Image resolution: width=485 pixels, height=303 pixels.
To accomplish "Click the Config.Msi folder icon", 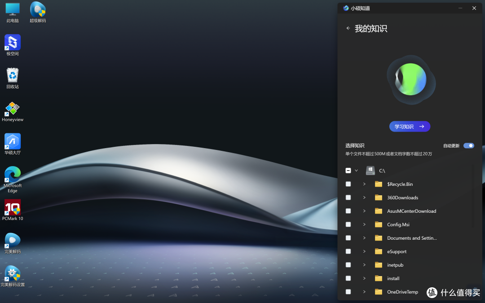I will click(x=378, y=224).
